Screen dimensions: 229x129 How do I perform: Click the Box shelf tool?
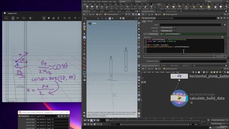87,7
